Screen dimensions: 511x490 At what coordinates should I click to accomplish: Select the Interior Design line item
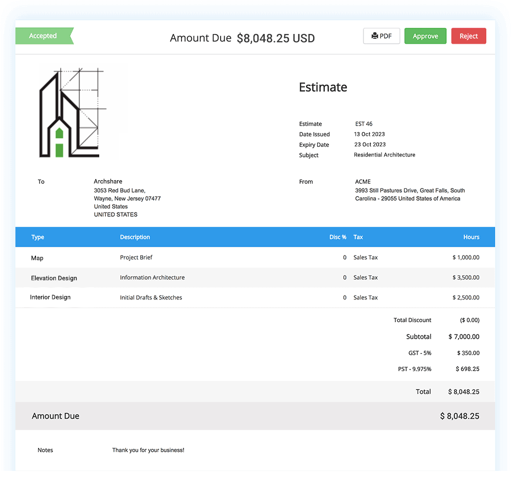coord(50,297)
